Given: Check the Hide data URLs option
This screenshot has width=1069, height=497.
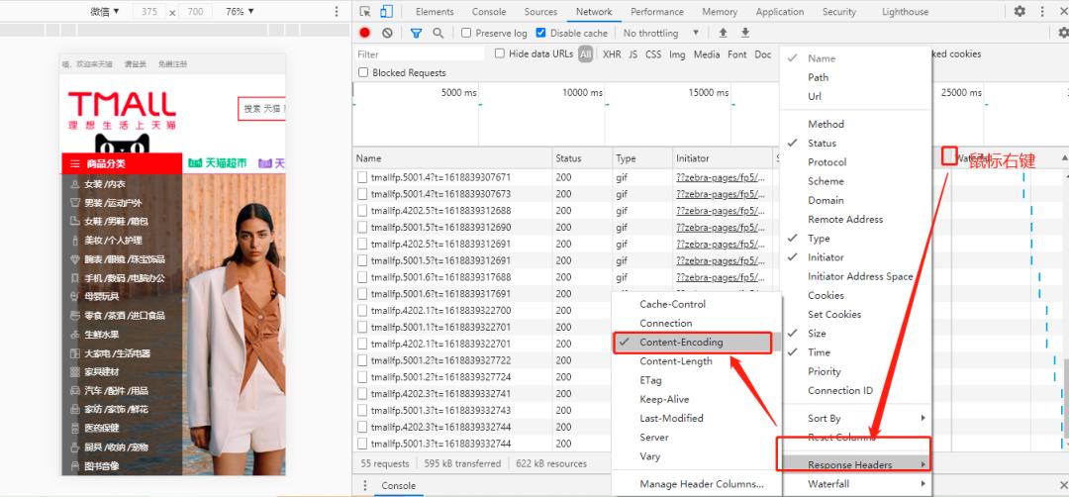Looking at the screenshot, I should pos(500,53).
